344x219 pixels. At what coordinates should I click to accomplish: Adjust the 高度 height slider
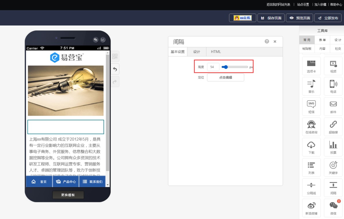(235, 67)
